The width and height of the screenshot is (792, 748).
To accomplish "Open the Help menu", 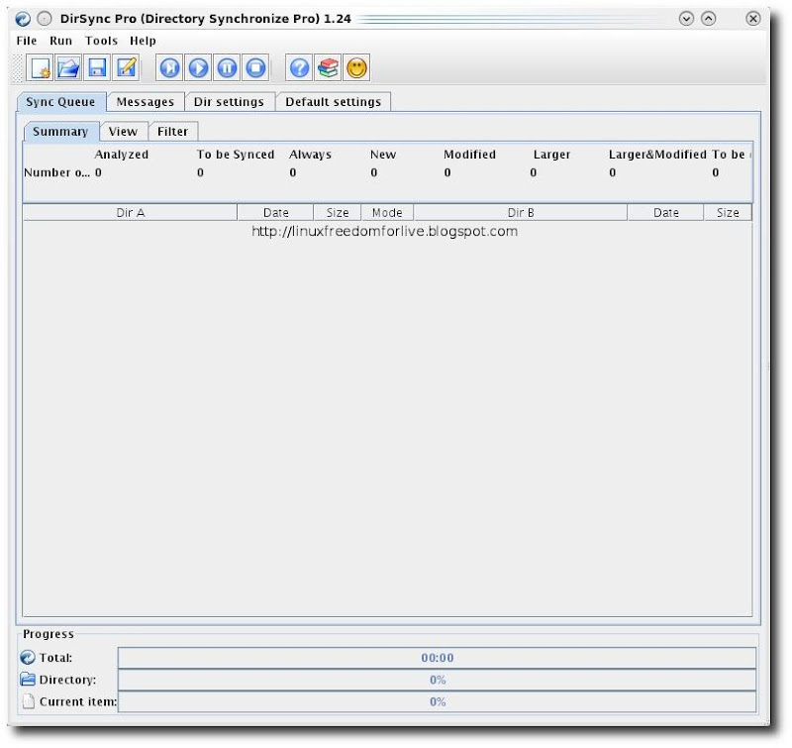I will [x=143, y=41].
